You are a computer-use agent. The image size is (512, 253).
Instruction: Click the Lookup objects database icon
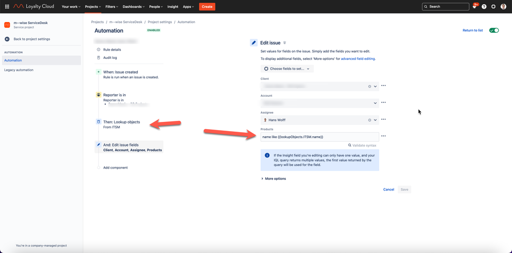98,122
